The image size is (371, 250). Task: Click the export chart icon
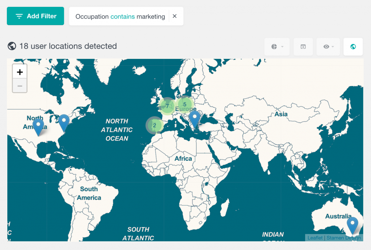tap(303, 46)
